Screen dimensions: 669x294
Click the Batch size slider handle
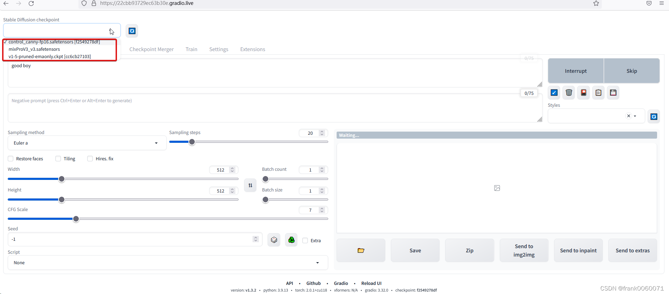tap(265, 200)
